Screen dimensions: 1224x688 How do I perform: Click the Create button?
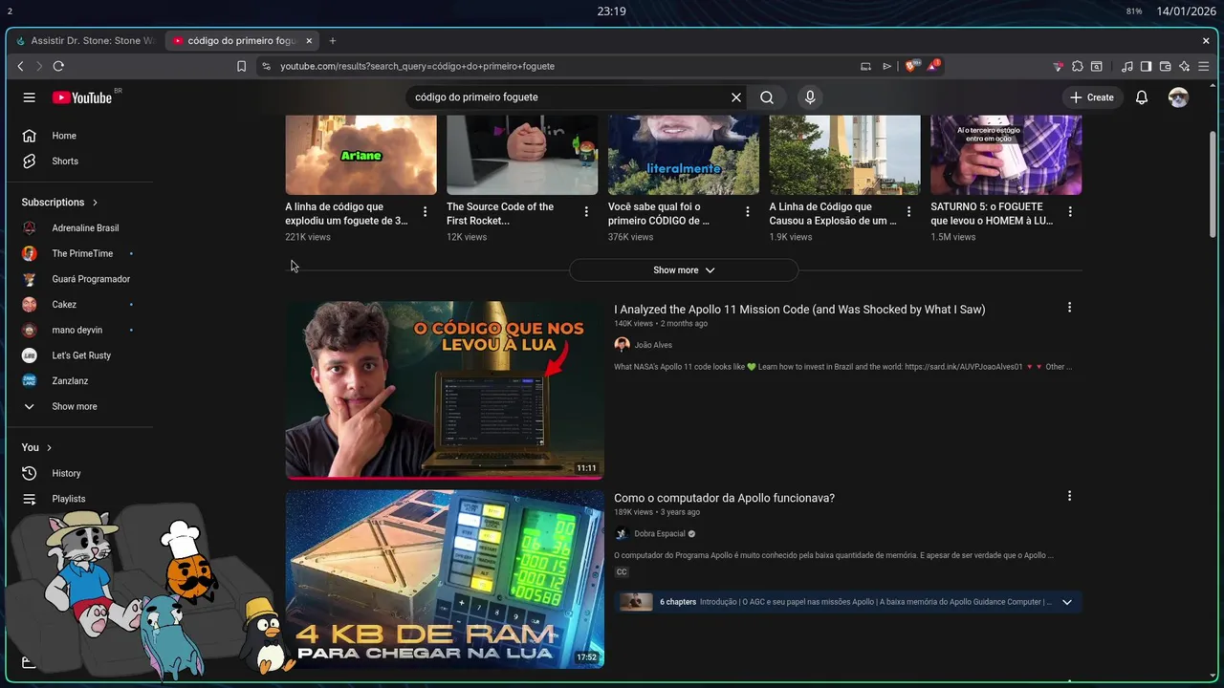point(1092,97)
